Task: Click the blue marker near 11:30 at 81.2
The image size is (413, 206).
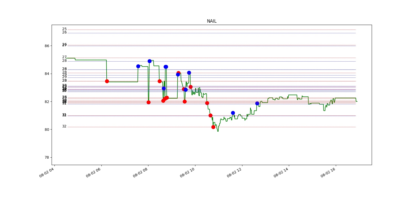Action: point(233,113)
